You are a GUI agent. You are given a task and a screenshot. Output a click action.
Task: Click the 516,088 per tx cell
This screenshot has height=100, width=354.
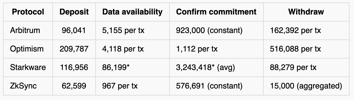point(306,49)
